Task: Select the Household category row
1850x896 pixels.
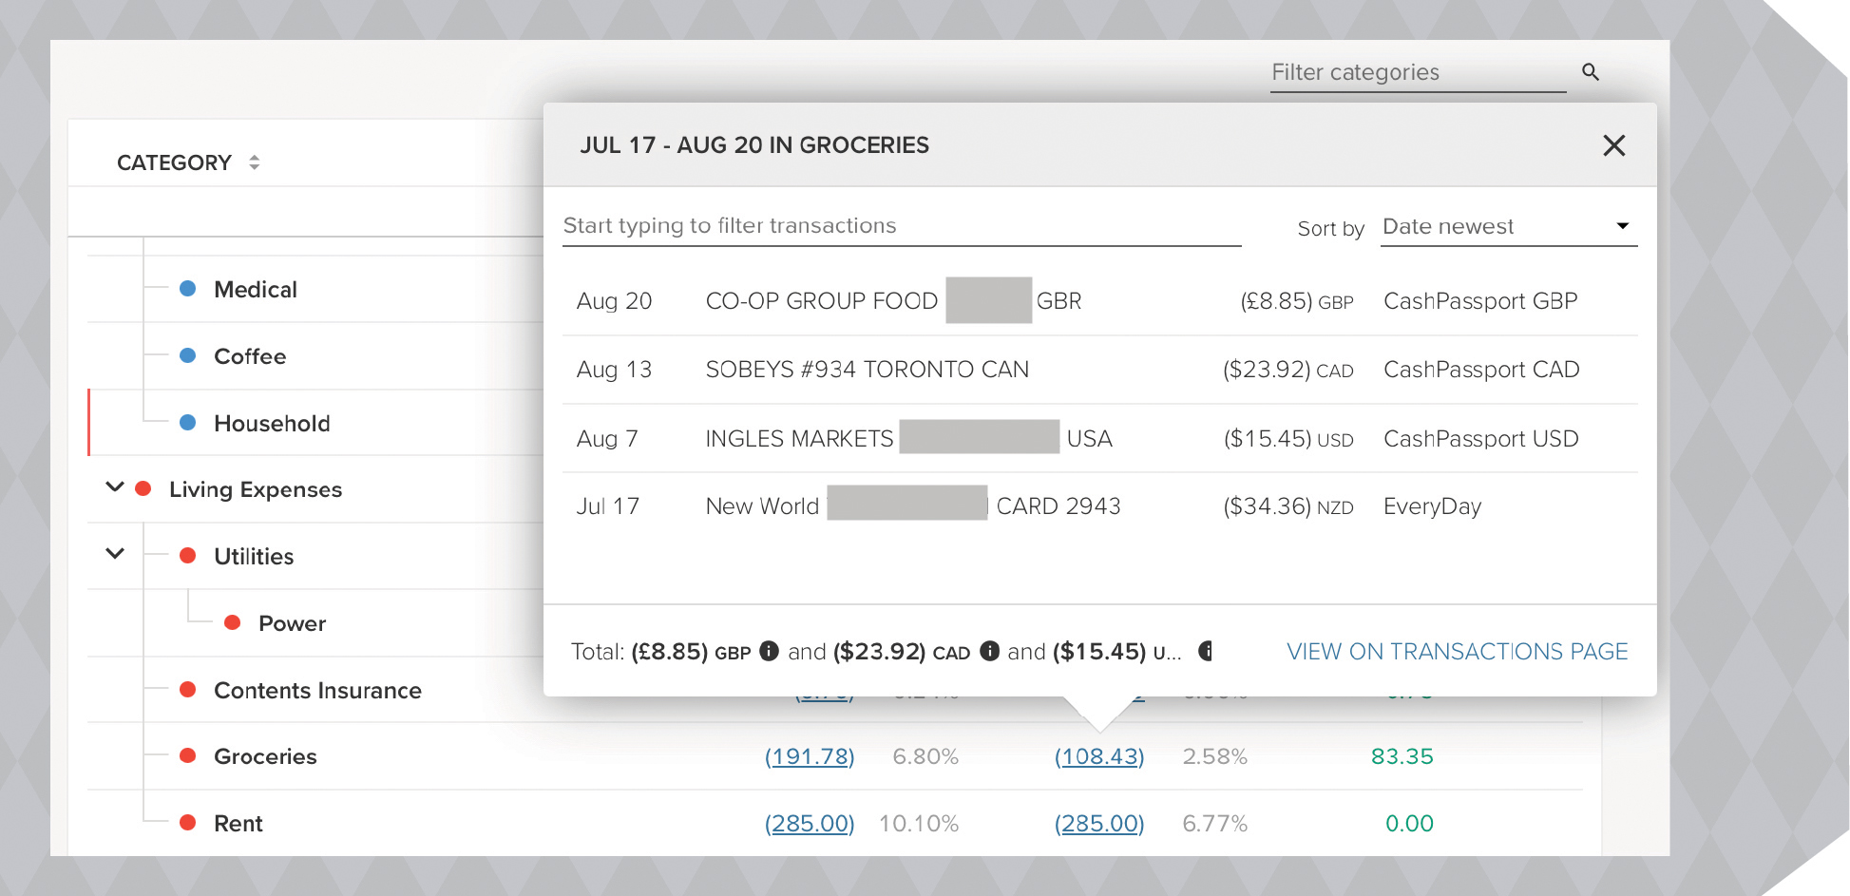Action: (272, 423)
